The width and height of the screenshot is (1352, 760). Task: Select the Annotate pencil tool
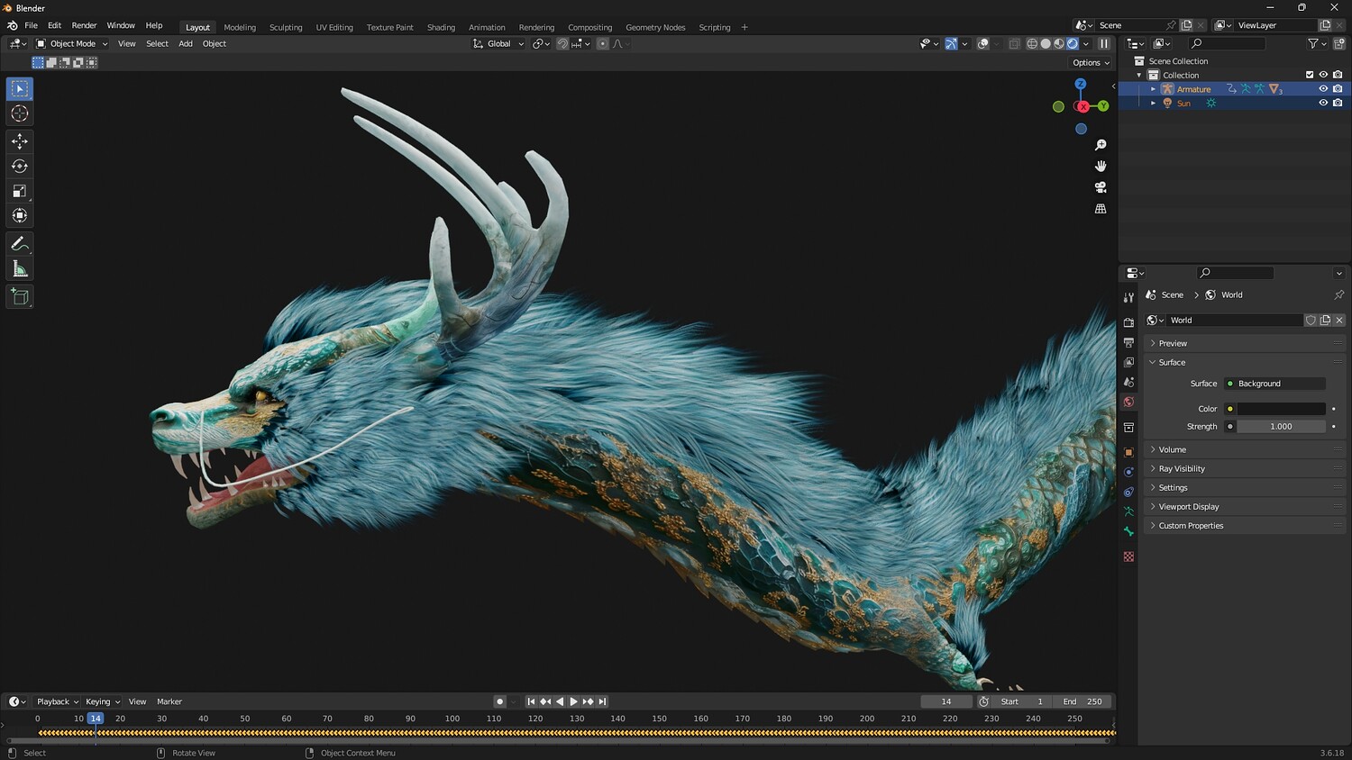pos(20,244)
